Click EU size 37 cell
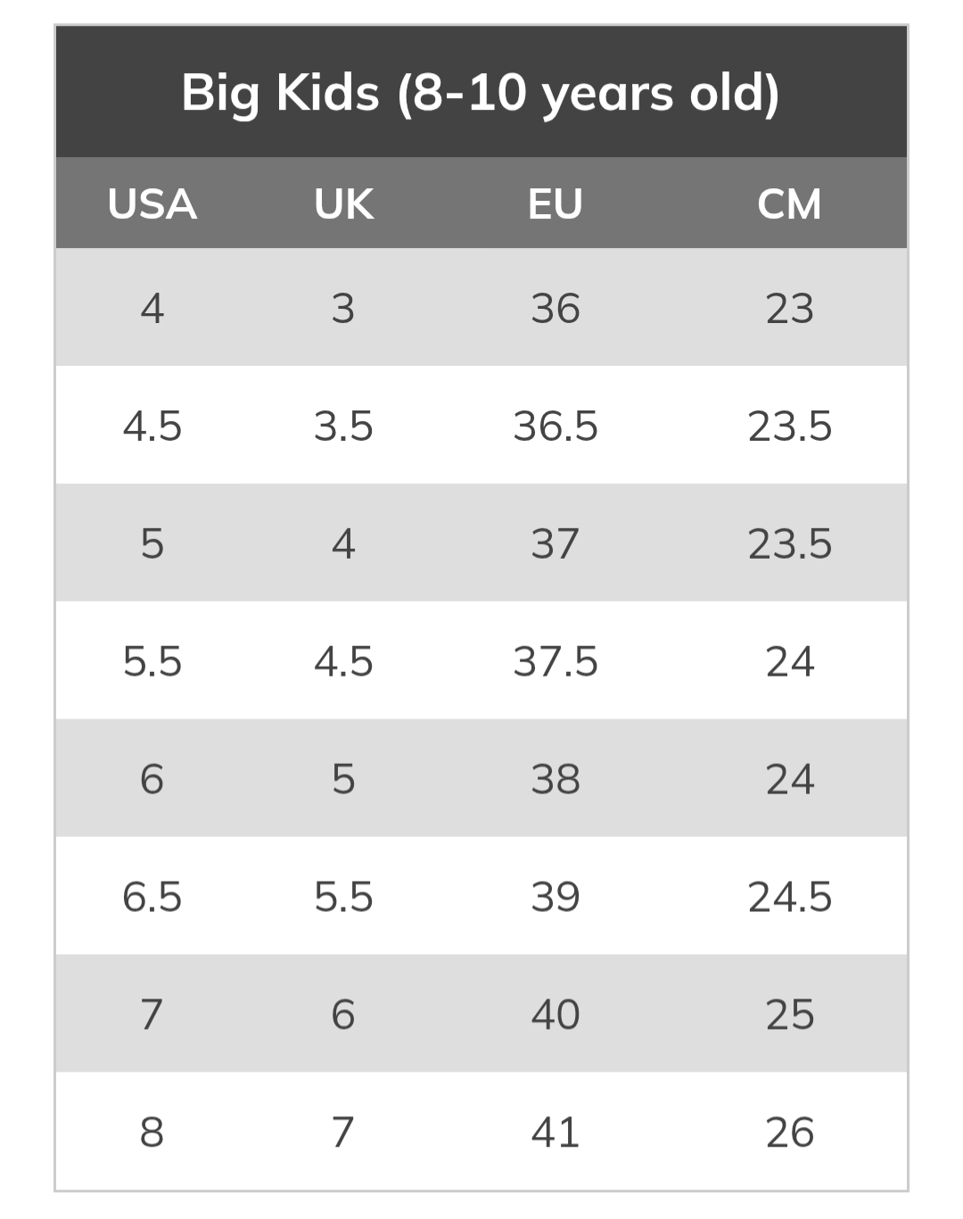Image resolution: width=963 pixels, height=1219 pixels. pyautogui.click(x=555, y=544)
